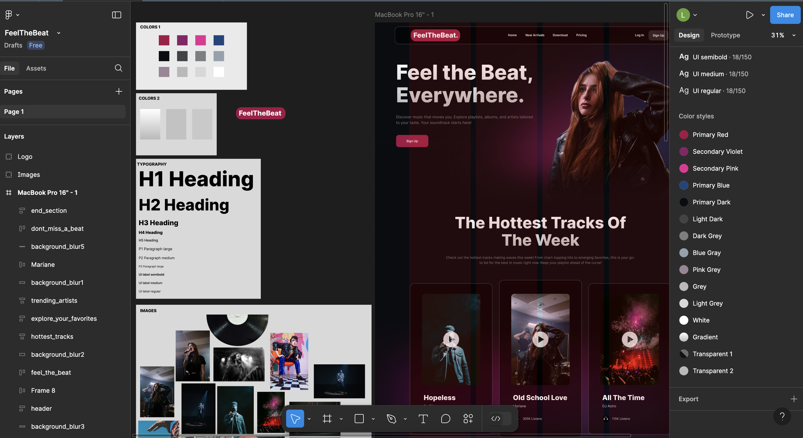
Task: Open the Figma main menu logo
Action: [9, 15]
